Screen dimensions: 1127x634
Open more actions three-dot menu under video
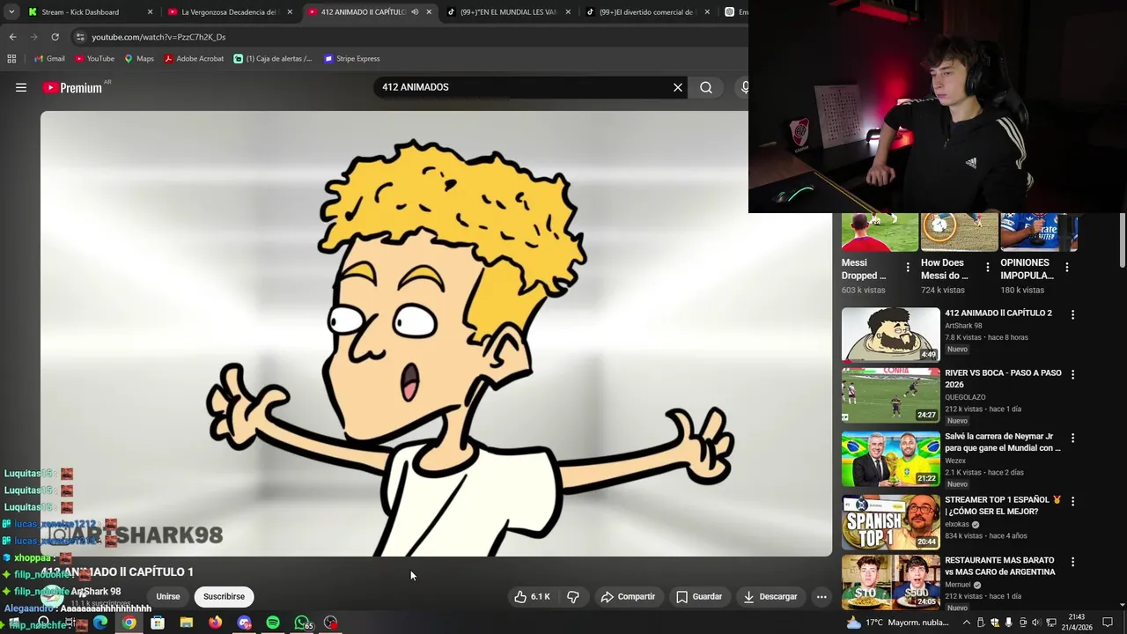pos(821,596)
